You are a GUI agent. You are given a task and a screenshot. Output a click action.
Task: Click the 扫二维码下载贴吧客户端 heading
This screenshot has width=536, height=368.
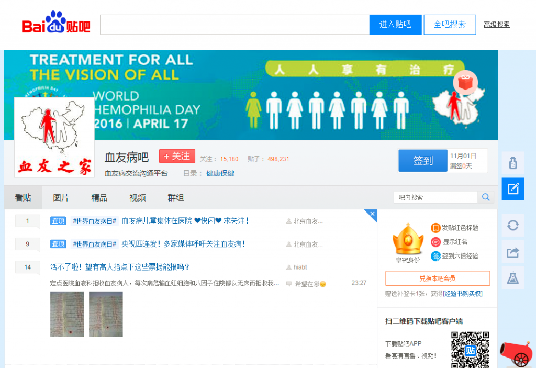point(424,321)
